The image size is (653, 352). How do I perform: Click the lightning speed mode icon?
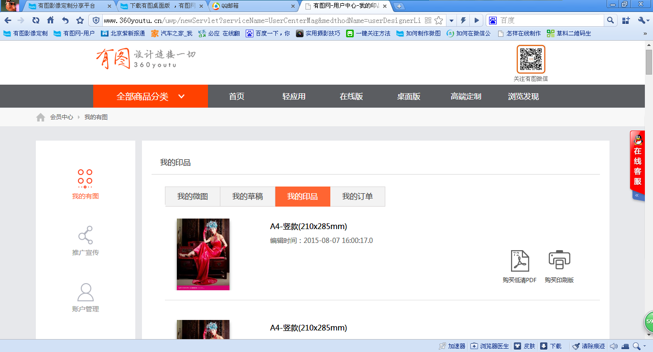[x=463, y=21]
